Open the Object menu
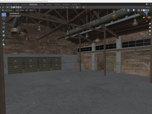 (31, 10)
